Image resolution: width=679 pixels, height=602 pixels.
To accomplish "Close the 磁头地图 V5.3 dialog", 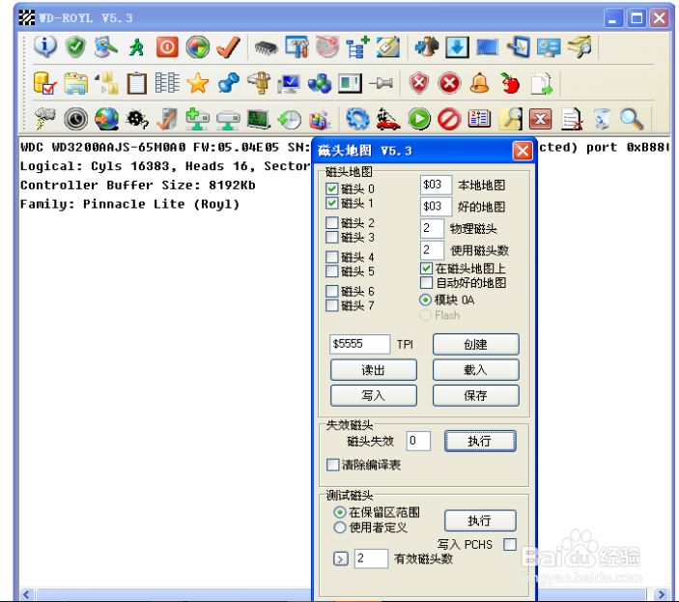I will point(523,151).
